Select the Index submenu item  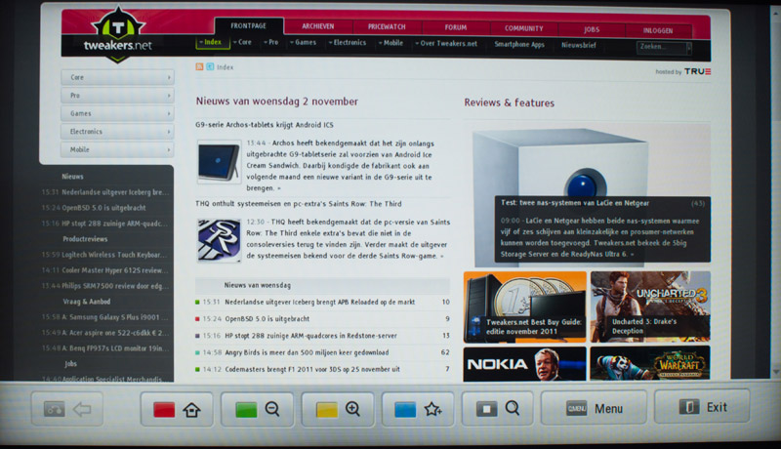(x=213, y=42)
